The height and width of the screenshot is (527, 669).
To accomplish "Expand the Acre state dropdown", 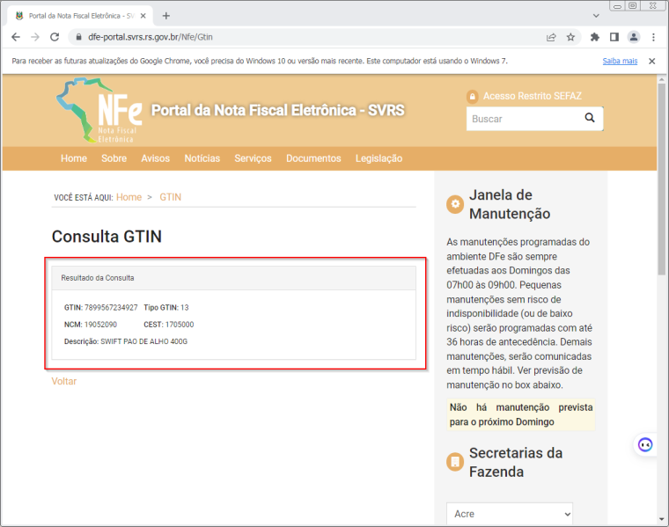I will 510,514.
